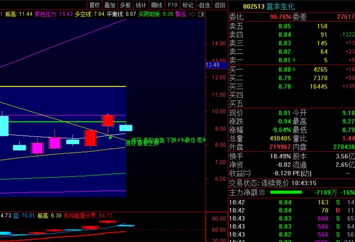This screenshot has height=242, width=355.
Task: Click the 14.00 price axis label
Action: point(219,43)
